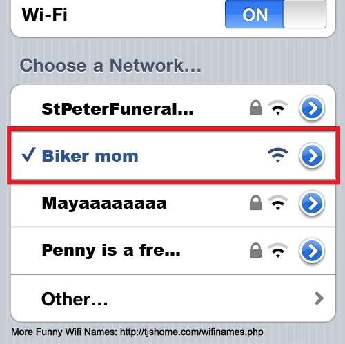345x344 pixels.
Task: Open details arrow for Penny is a fre network
Action: coord(312,251)
